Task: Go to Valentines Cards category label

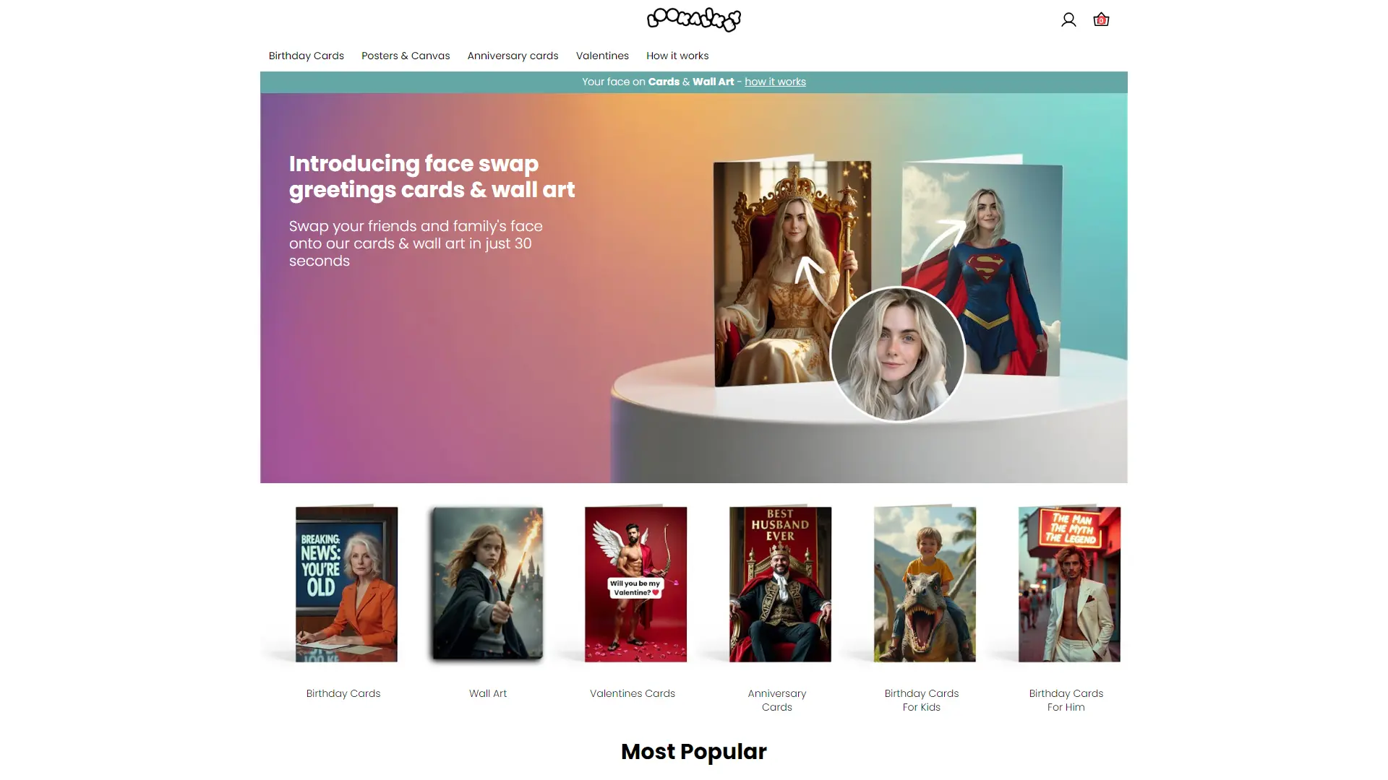Action: pos(633,693)
